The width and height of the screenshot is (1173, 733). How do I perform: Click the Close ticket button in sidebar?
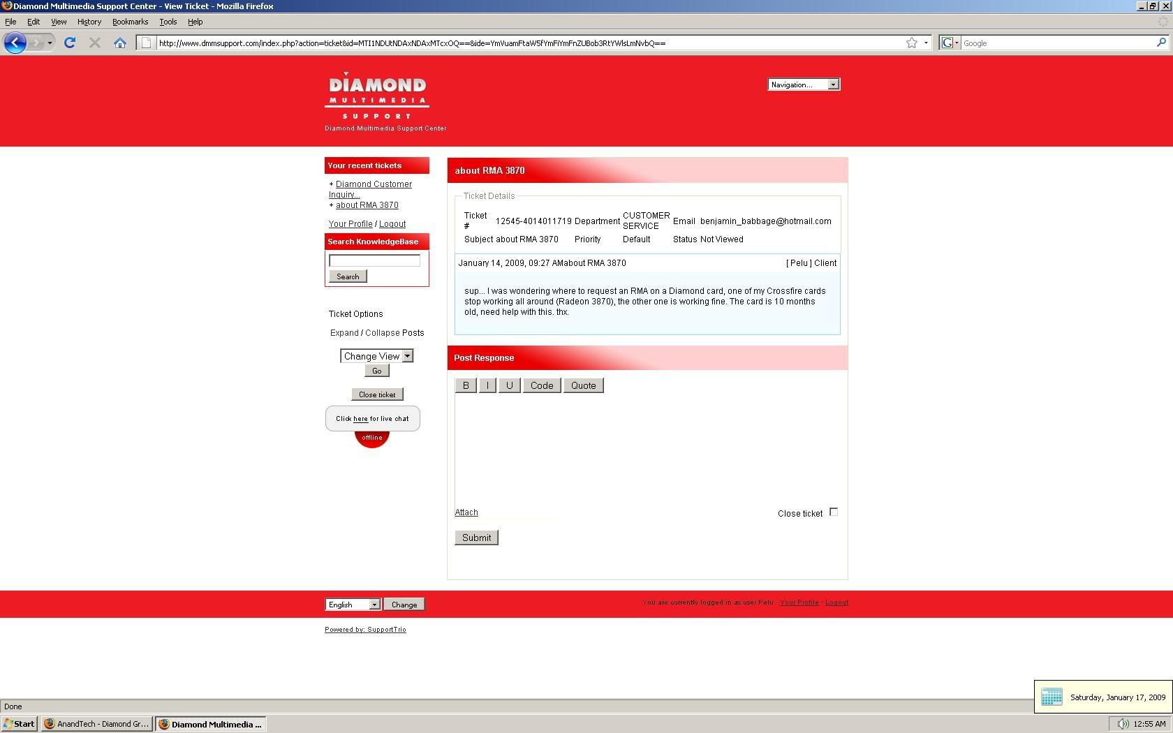coord(377,394)
